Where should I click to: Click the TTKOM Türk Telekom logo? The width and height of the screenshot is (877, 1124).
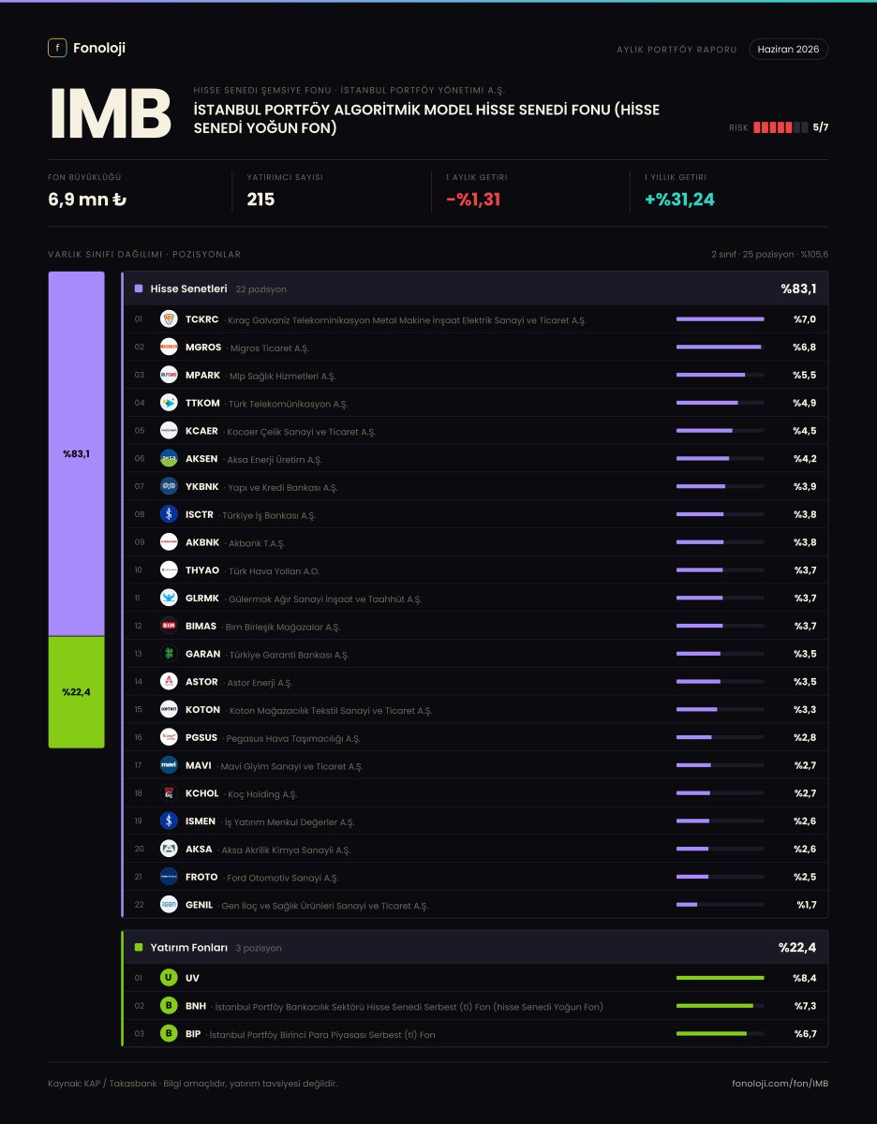click(169, 403)
